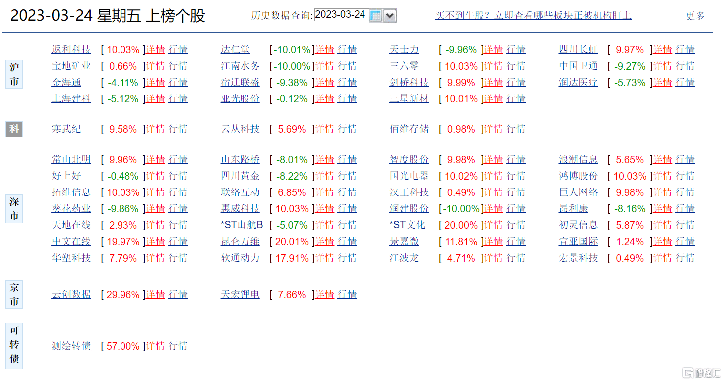The width and height of the screenshot is (724, 382).
Task: Open stock link 返利科技
Action: (71, 50)
